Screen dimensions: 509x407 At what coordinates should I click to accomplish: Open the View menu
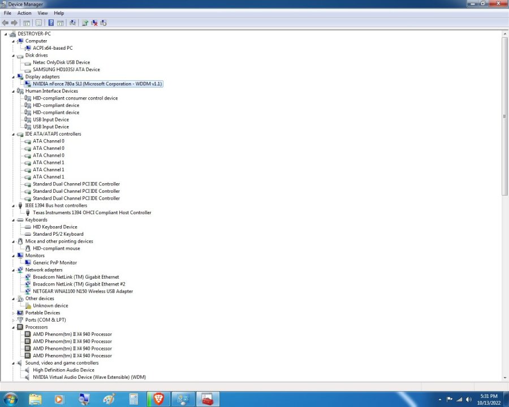[42, 12]
